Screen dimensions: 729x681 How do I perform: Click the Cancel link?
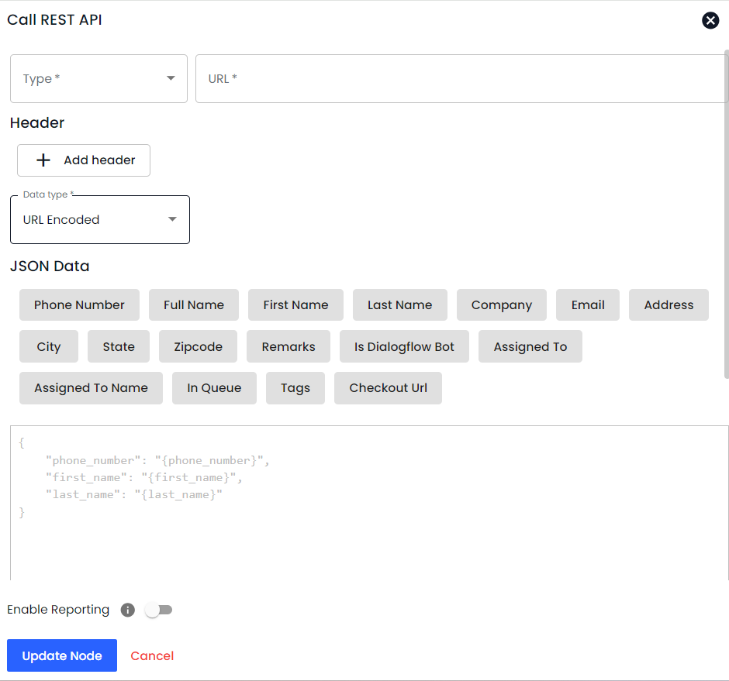pos(152,655)
